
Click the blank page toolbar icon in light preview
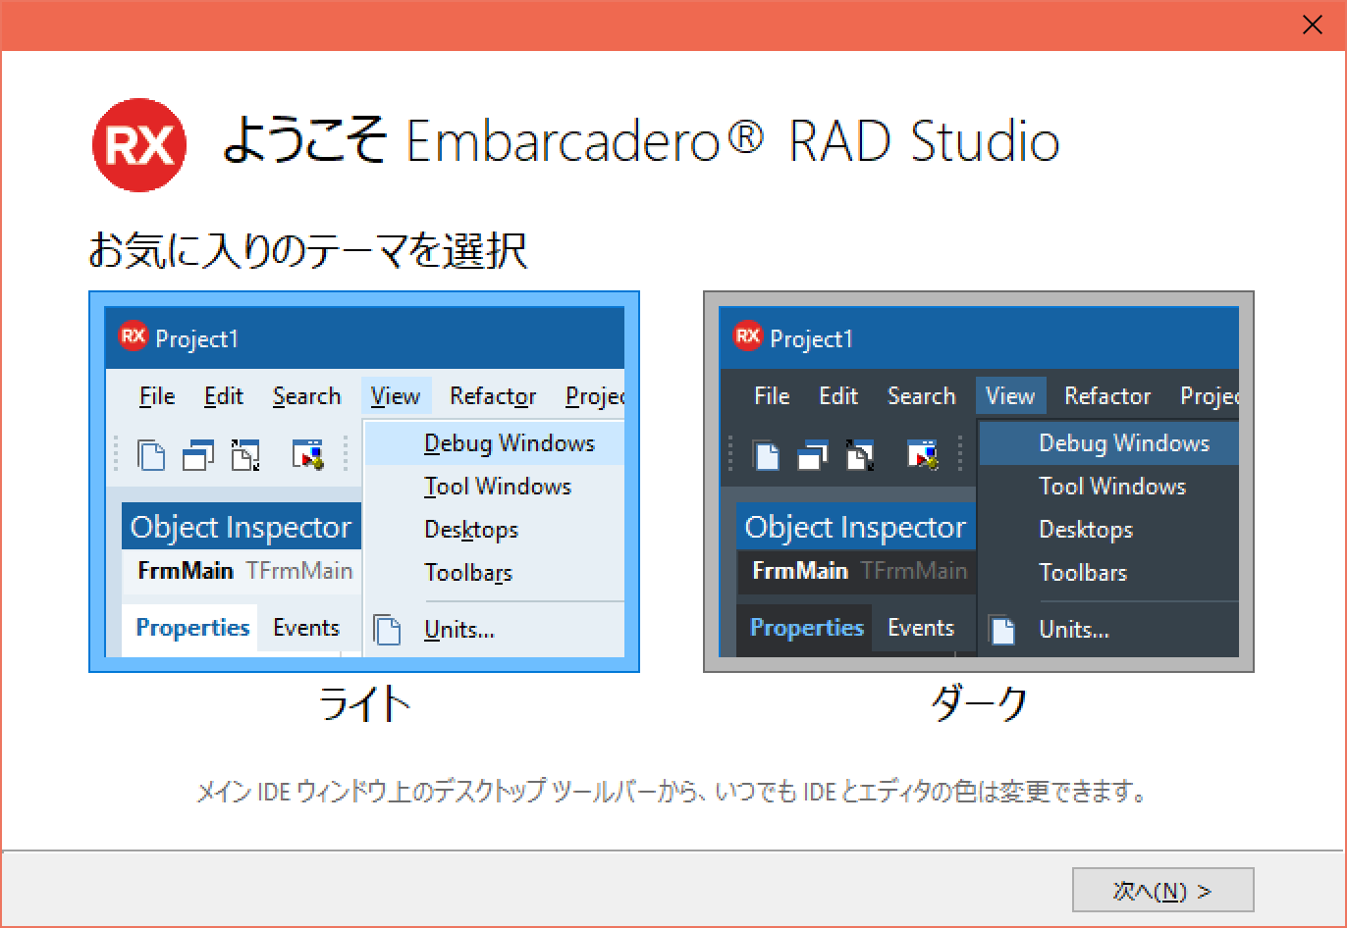click(151, 456)
